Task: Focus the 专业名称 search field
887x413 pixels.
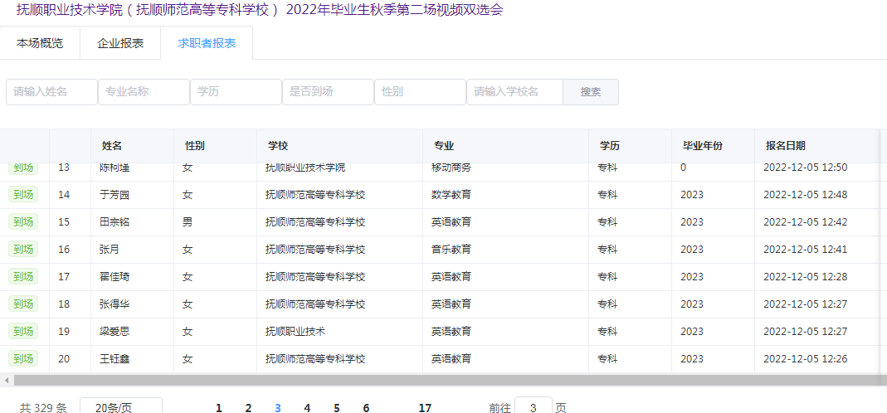Action: tap(144, 92)
